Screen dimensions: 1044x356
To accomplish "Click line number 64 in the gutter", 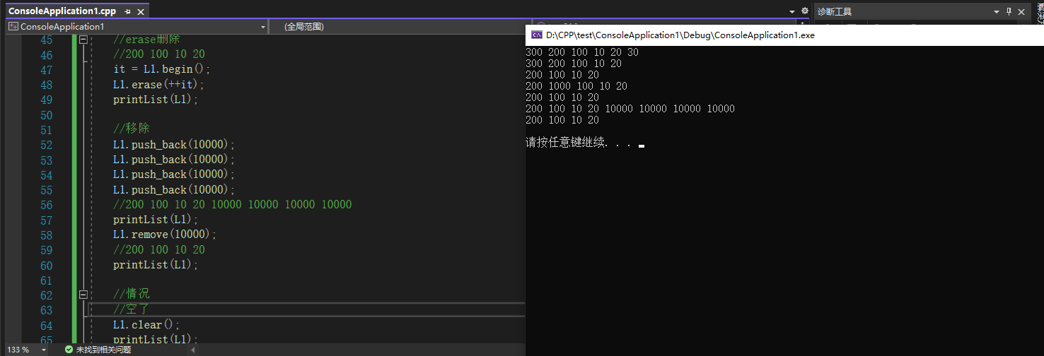I will pos(46,325).
